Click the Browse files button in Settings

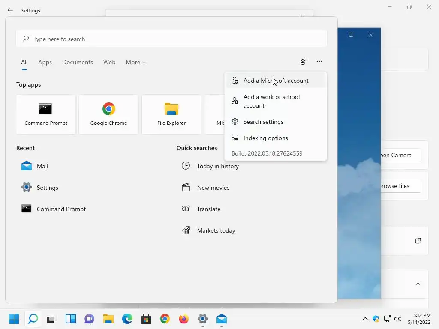point(400,186)
